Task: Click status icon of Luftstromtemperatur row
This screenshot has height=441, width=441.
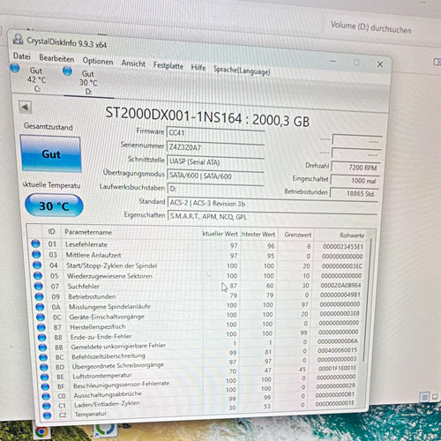Action: tap(45, 377)
